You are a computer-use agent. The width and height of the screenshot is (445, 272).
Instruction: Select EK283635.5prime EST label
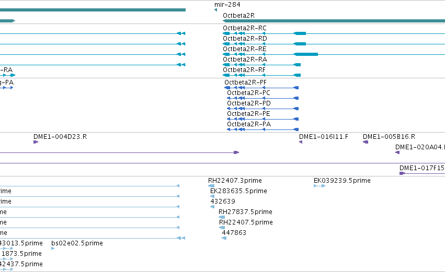pos(238,191)
